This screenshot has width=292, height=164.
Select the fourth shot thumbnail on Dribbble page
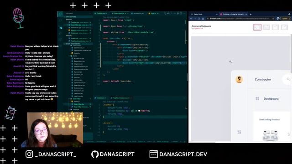pyautogui.click(x=285, y=27)
